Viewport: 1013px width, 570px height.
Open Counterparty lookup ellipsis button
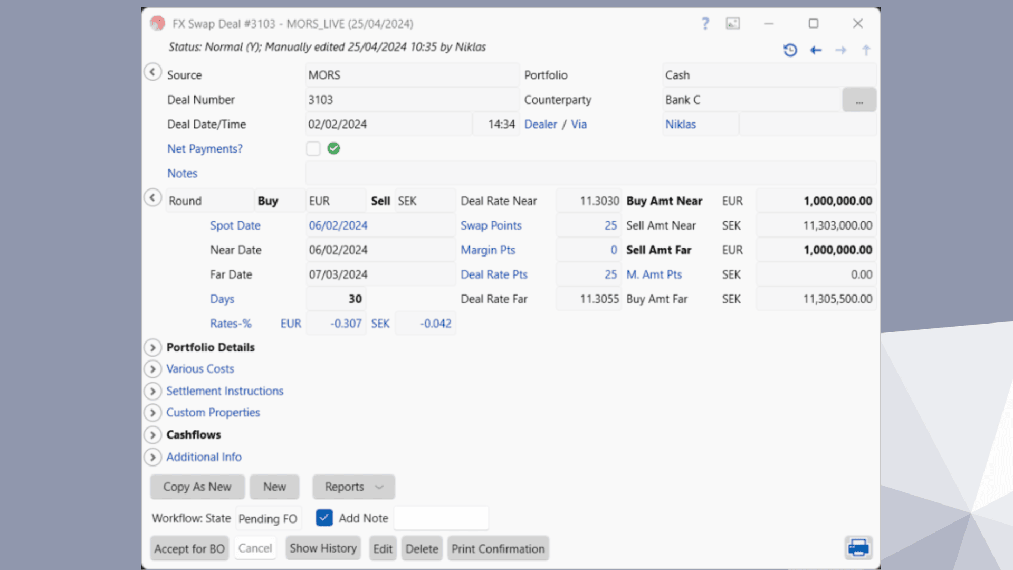pos(859,100)
